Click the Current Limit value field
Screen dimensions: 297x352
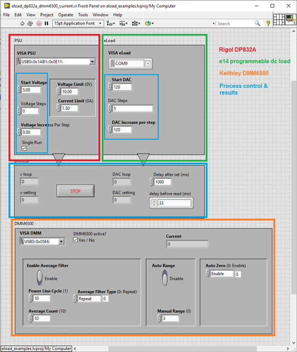click(x=69, y=108)
